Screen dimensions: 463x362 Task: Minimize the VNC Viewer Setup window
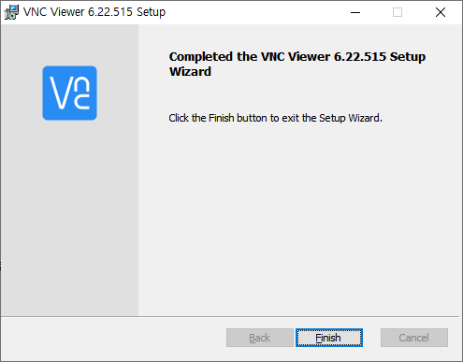[355, 12]
